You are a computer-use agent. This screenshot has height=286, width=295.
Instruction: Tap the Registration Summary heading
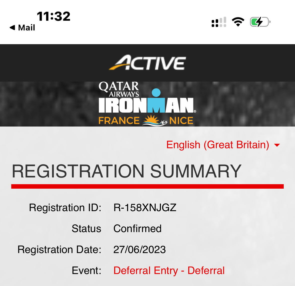click(127, 171)
